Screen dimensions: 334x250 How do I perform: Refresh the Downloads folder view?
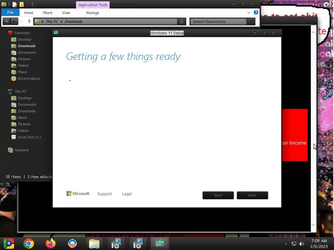pyautogui.click(x=181, y=21)
